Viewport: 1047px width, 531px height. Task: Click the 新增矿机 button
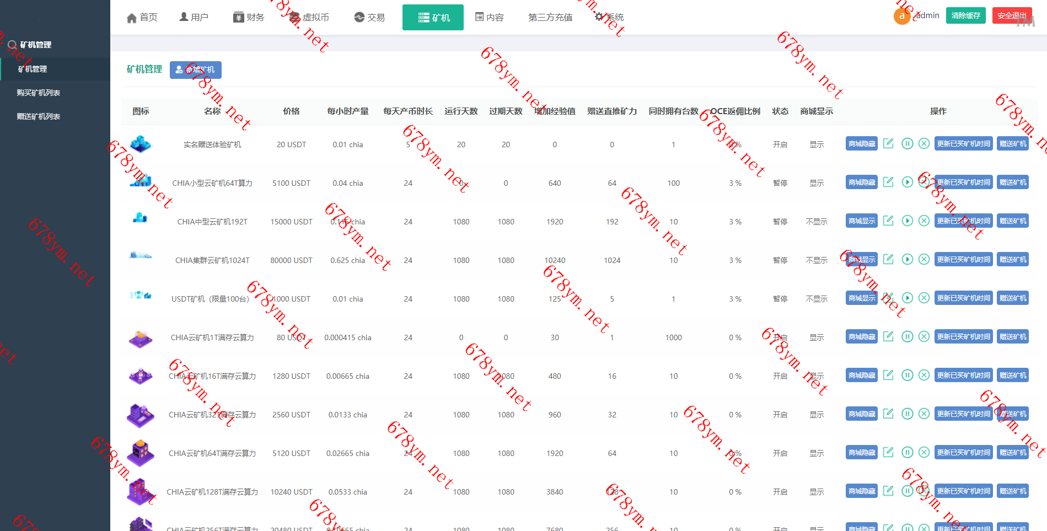click(195, 70)
